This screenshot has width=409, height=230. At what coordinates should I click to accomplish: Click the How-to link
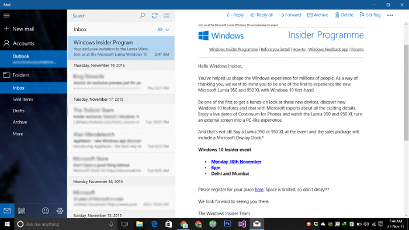tap(299, 49)
